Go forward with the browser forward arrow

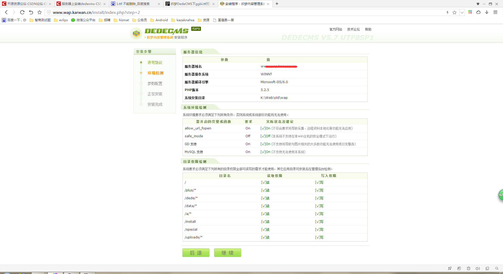[14, 12]
